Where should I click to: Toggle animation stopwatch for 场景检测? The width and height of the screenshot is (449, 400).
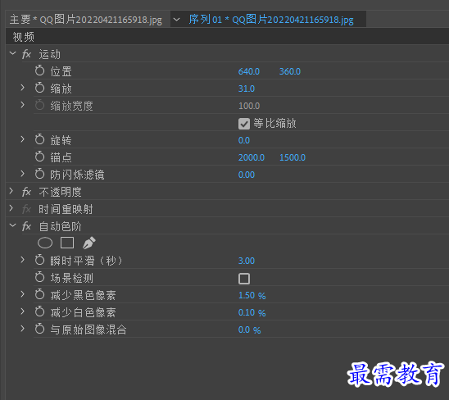tap(39, 277)
